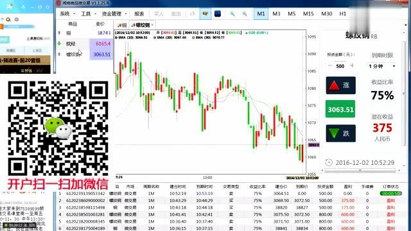Viewport: 411px width, 231px height.
Task: Click the trade panel vertical scrollbar
Action: pyautogui.click(x=404, y=93)
